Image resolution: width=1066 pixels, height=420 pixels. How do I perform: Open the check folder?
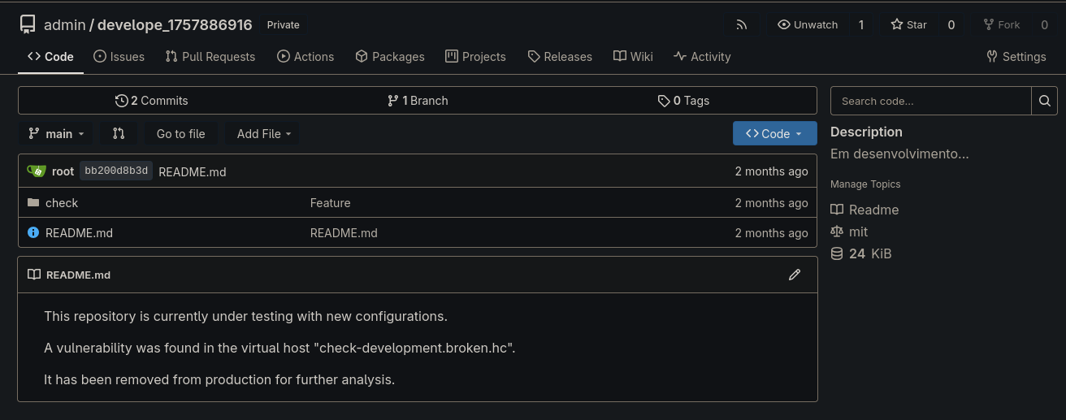tap(62, 203)
